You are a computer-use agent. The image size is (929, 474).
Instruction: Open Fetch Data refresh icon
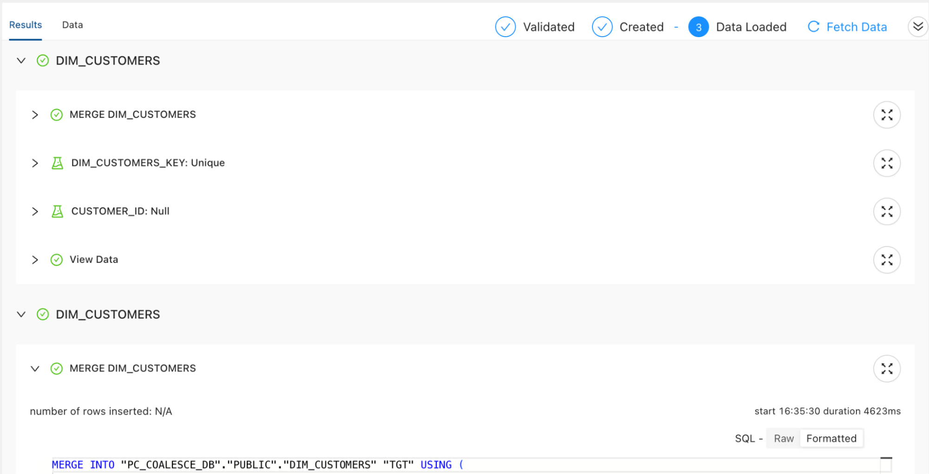point(813,26)
